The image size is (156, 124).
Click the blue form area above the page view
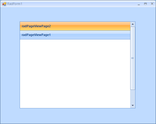point(78,14)
